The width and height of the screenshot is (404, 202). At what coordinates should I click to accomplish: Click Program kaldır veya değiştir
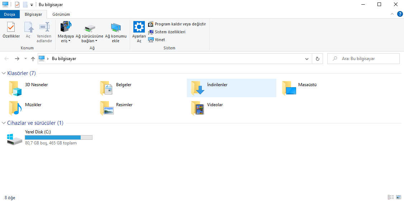(x=177, y=24)
